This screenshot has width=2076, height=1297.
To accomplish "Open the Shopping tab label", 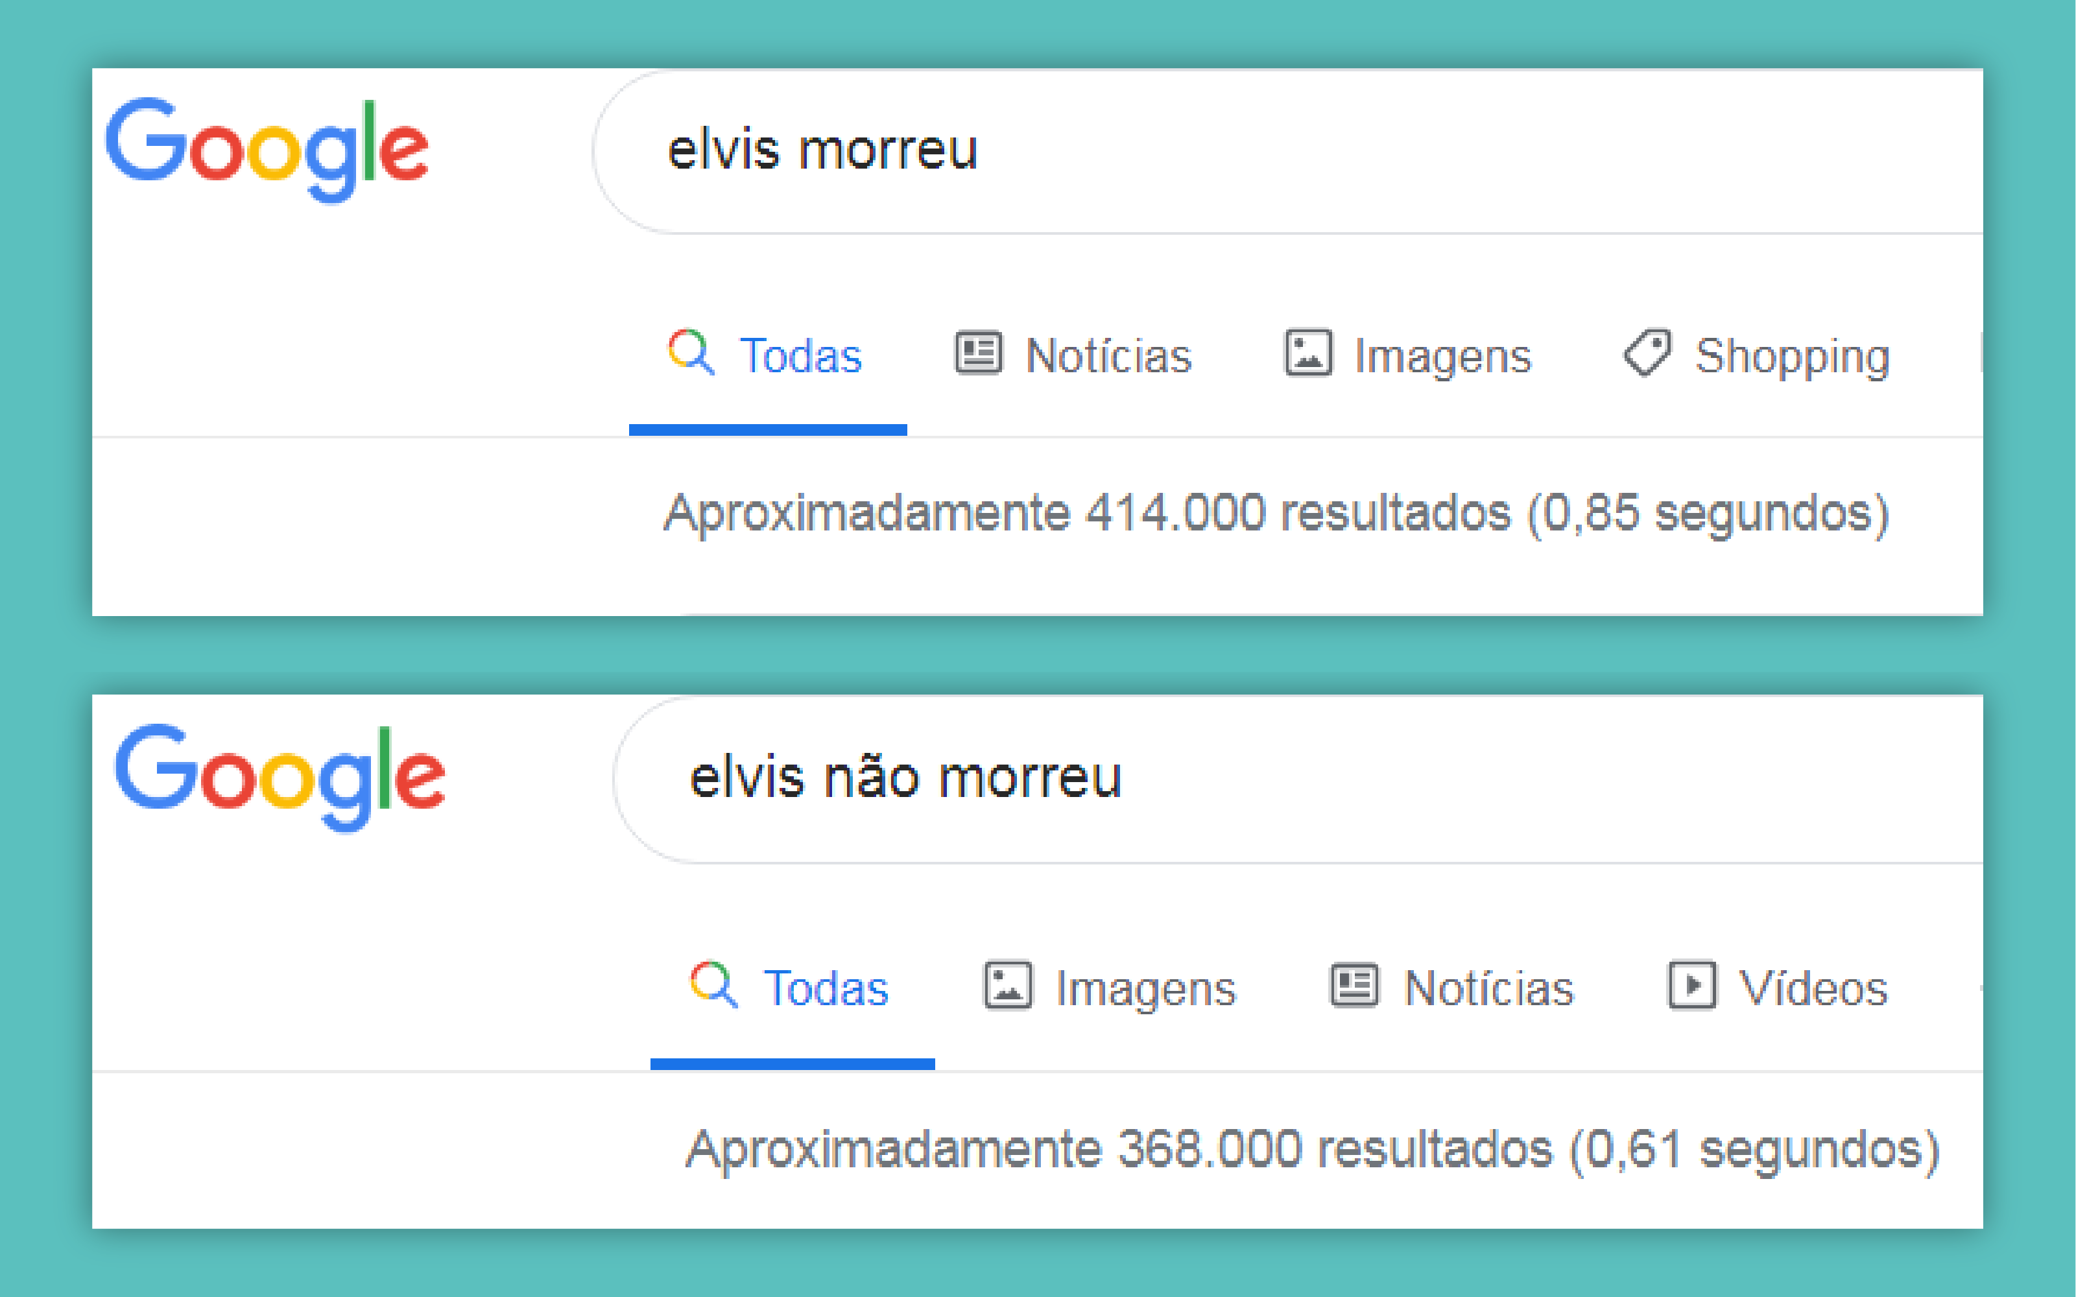I will point(1792,355).
